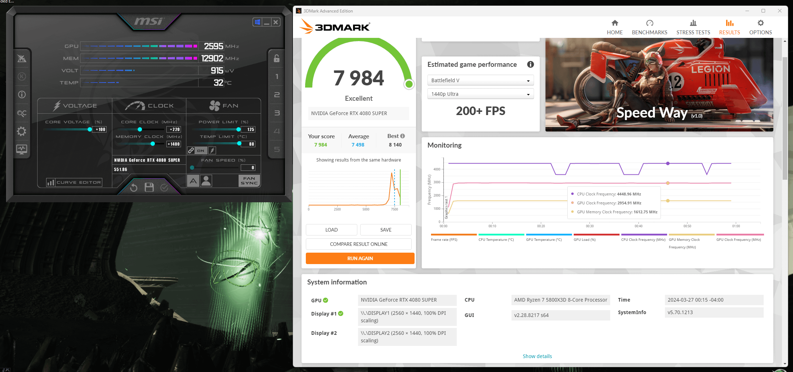
Task: Toggle Fan Sync in Afterburner
Action: coord(249,181)
